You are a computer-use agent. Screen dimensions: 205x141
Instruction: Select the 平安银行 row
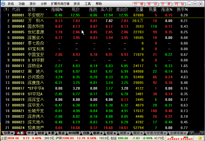click(x=102, y=15)
